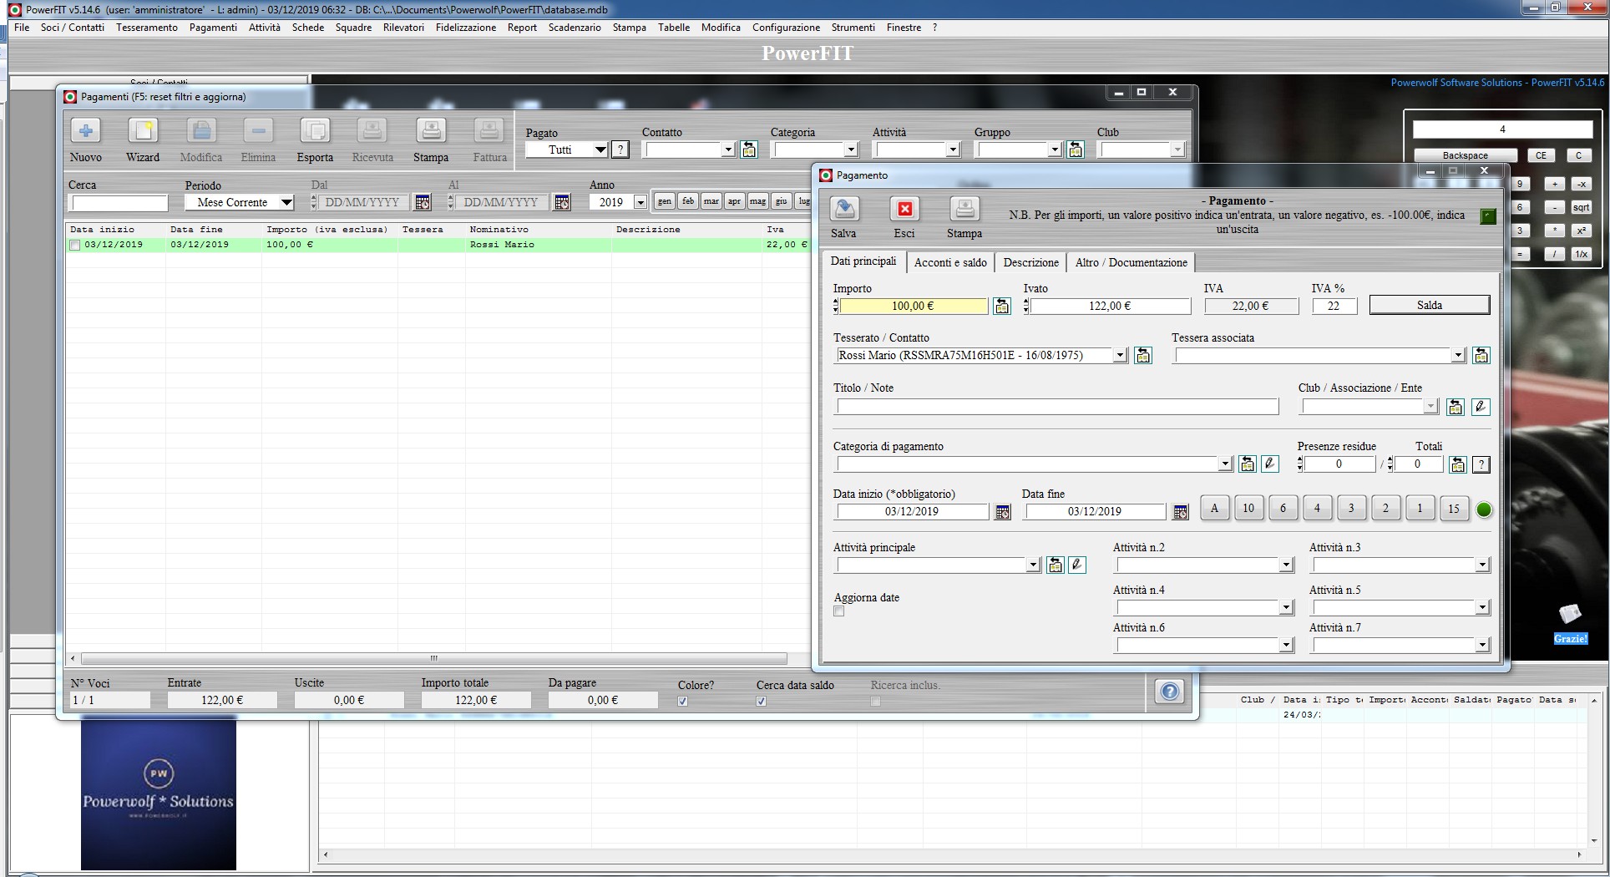The height and width of the screenshot is (877, 1610).
Task: Click the Stampa icon in Pagamenti list toolbar
Action: (431, 131)
